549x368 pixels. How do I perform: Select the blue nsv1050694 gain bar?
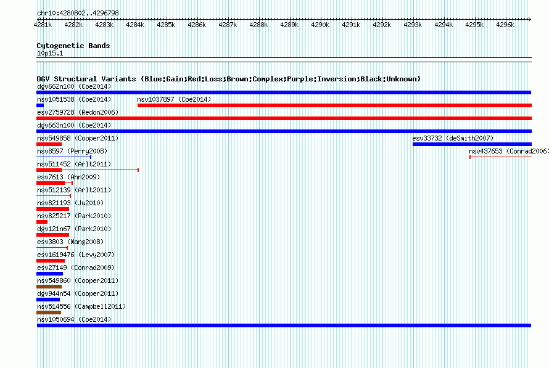[x=284, y=325]
